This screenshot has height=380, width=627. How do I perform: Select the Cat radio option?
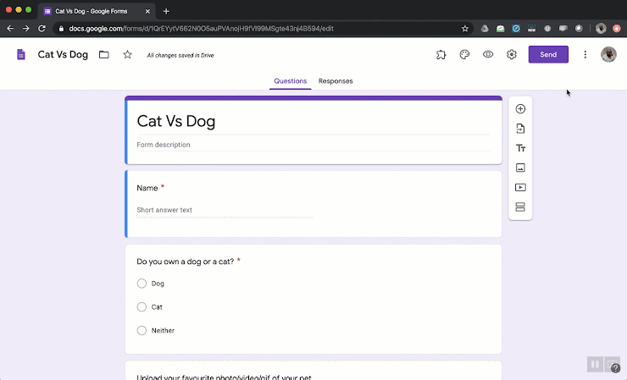point(141,307)
